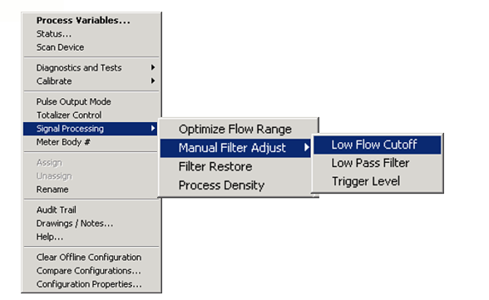Select Meter Body # entry
The width and height of the screenshot is (489, 300).
tap(63, 142)
